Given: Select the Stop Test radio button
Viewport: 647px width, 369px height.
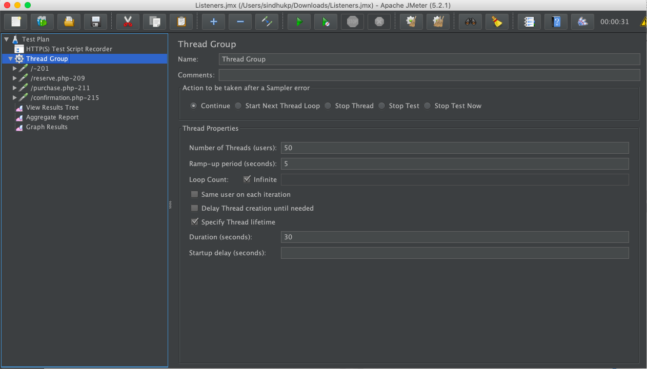Looking at the screenshot, I should click(381, 106).
